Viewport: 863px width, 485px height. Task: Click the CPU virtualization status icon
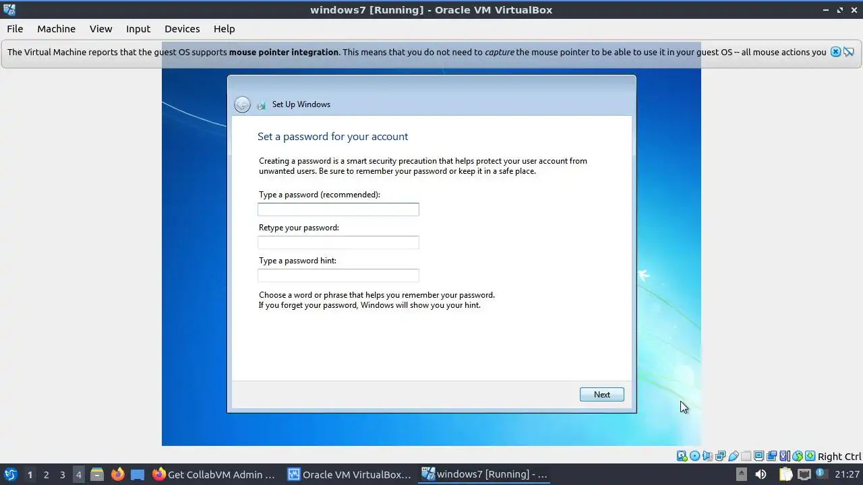point(784,456)
